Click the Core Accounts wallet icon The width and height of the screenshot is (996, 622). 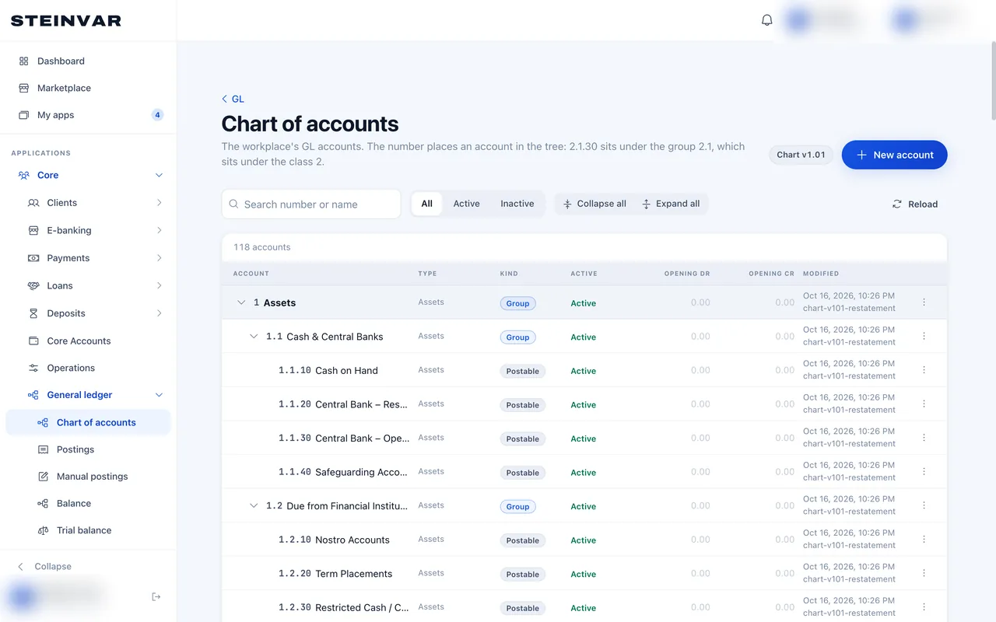33,341
